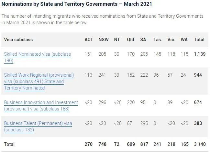Click the 1,139 total for subclass 190
This screenshot has height=152, width=210.
(200, 54)
